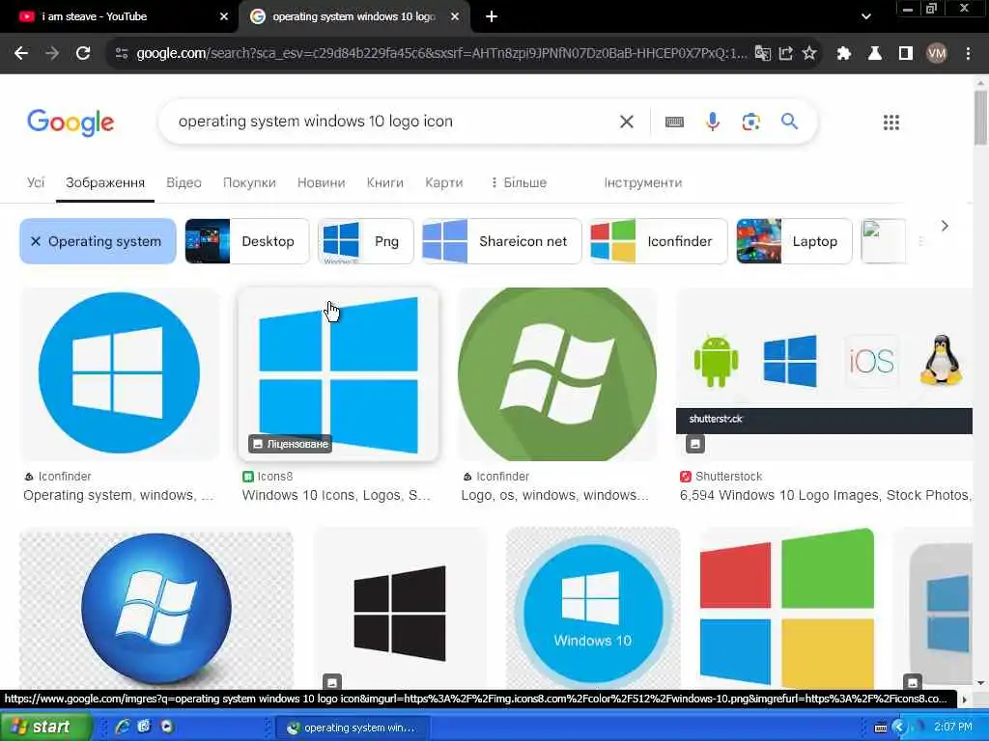Open the Icons8 blue Windows 10 logo thumbnail
Screen dimensions: 989x741
pyautogui.click(x=338, y=375)
